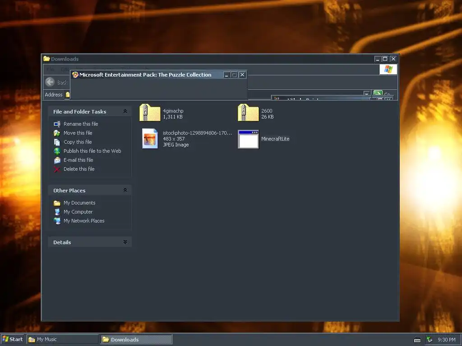The height and width of the screenshot is (346, 462).
Task: Open the Start menu
Action: (x=12, y=340)
